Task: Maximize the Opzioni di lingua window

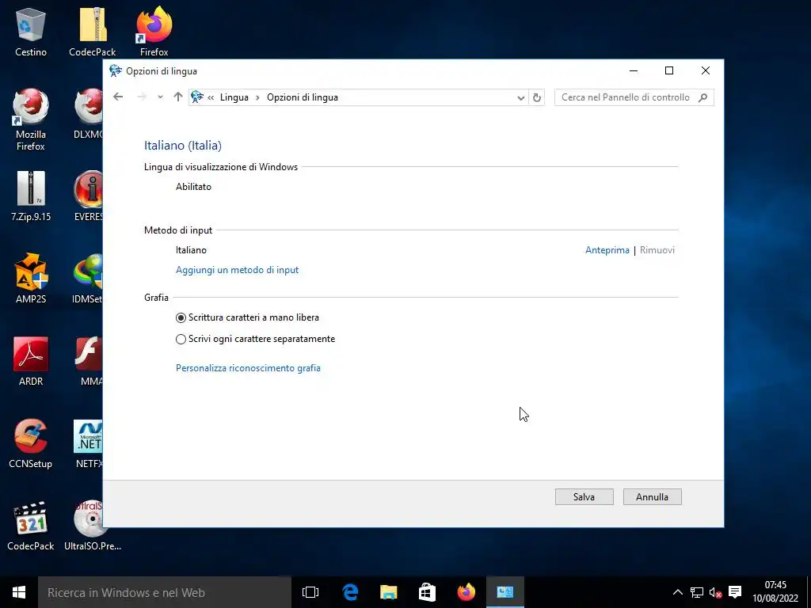Action: coord(669,70)
